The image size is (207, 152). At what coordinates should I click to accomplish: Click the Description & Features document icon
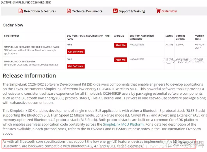pos(20,11)
